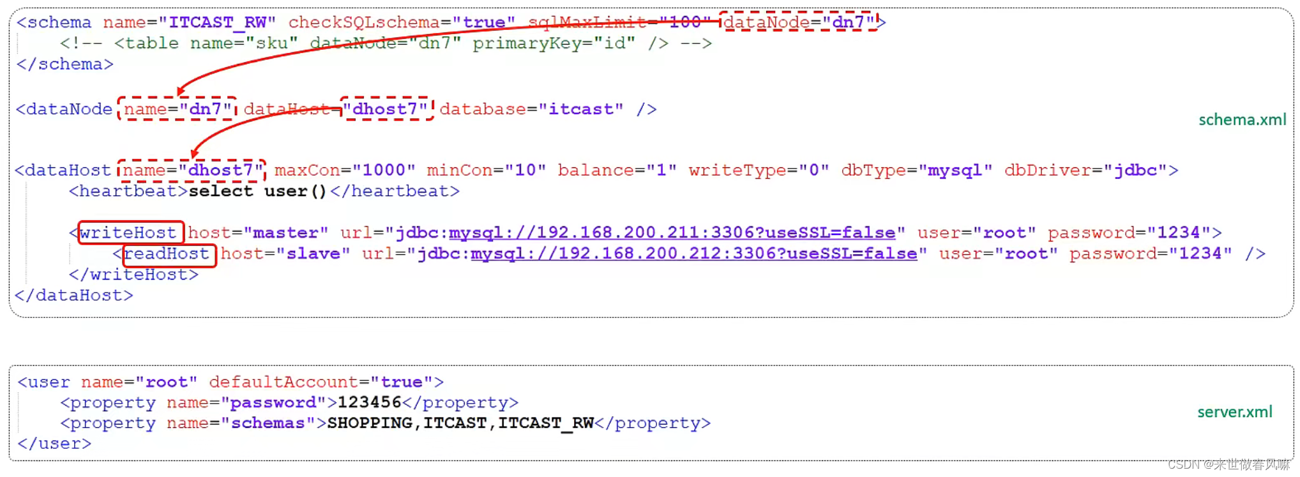
Task: Click the closing </user> tag
Action: [x=54, y=444]
